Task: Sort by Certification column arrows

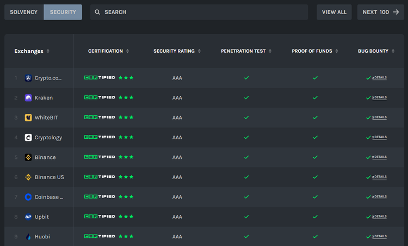Action: [127, 51]
